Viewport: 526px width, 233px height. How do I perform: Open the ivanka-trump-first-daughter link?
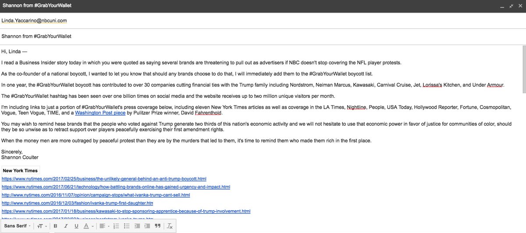point(77,203)
